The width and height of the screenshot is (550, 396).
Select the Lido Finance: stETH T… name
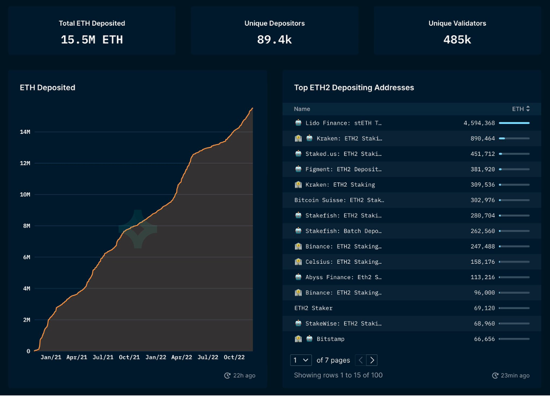343,123
